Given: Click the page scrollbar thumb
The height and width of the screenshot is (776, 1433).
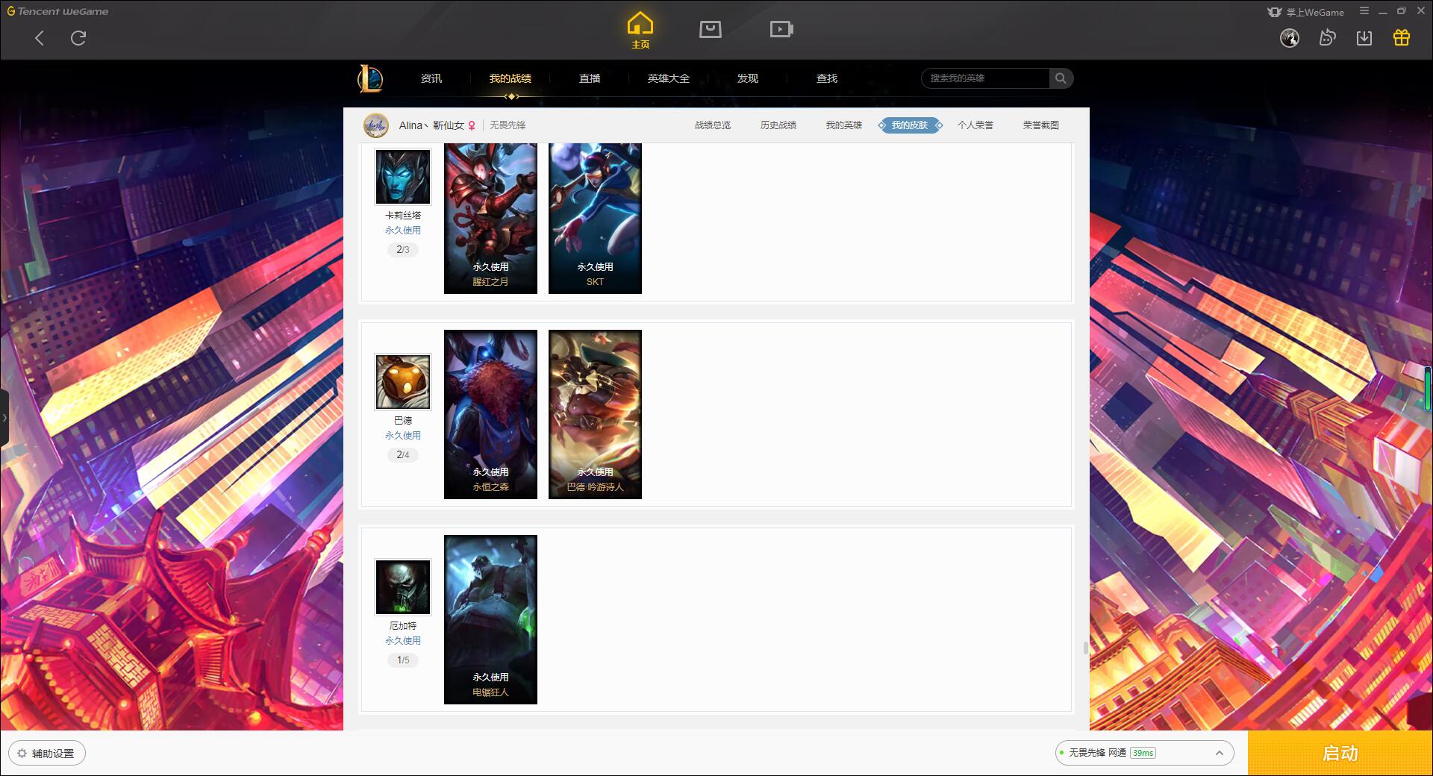Looking at the screenshot, I should [x=1086, y=648].
